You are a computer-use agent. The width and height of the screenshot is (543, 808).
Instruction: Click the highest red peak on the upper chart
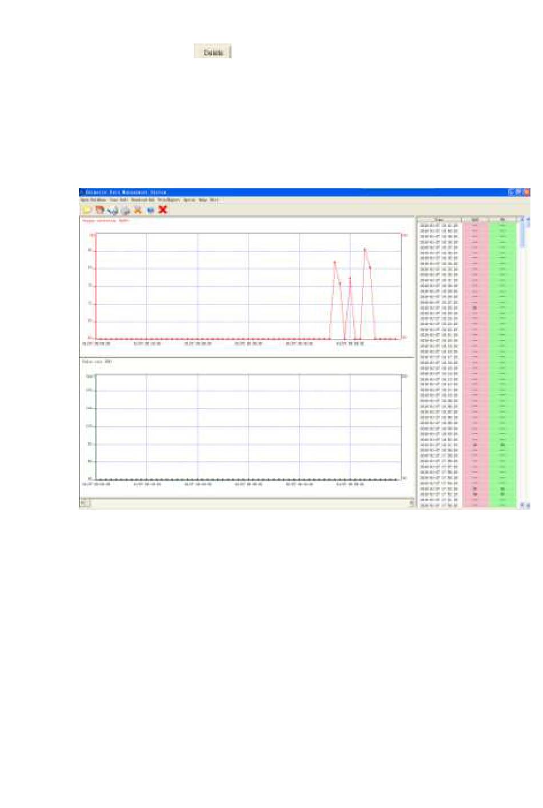[x=365, y=249]
